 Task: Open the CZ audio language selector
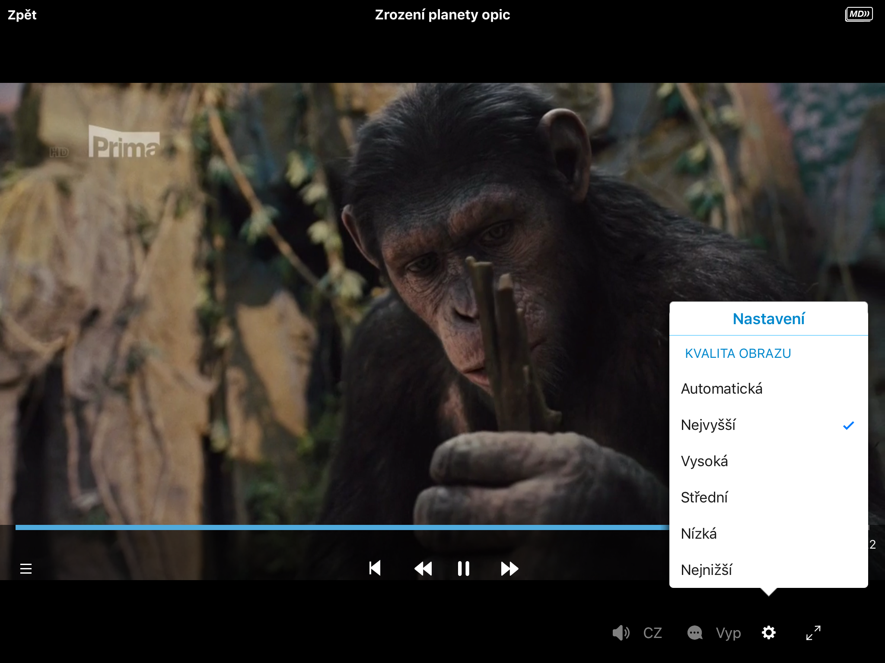652,633
